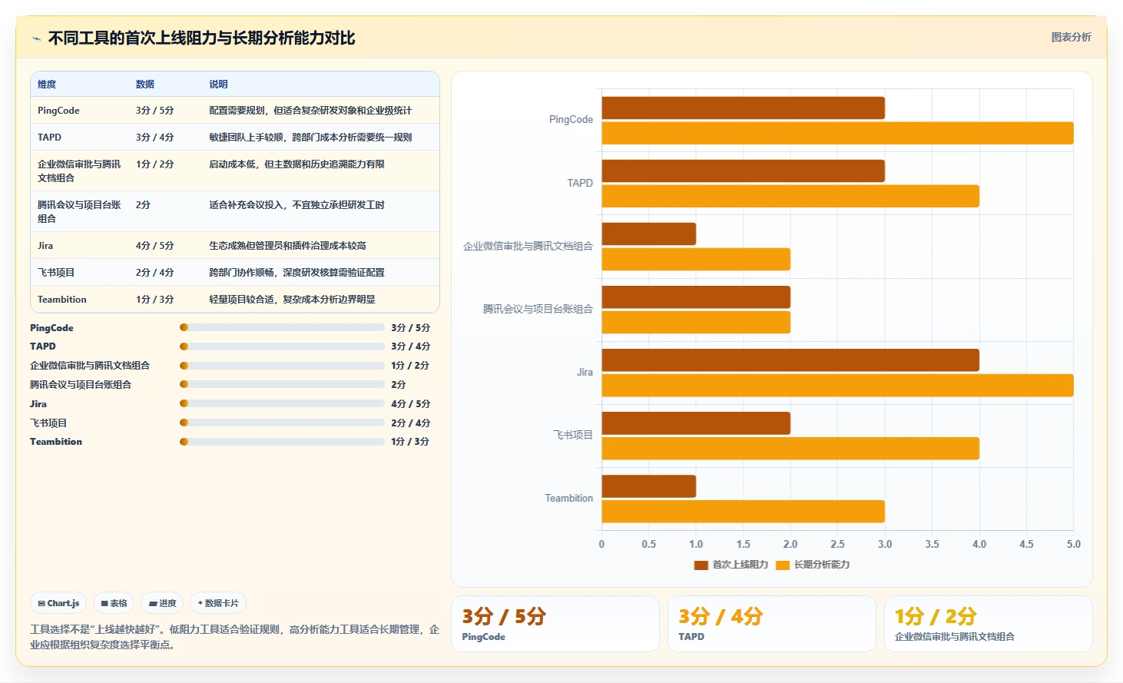Click the footer summary note text
1123x683 pixels.
pyautogui.click(x=234, y=637)
